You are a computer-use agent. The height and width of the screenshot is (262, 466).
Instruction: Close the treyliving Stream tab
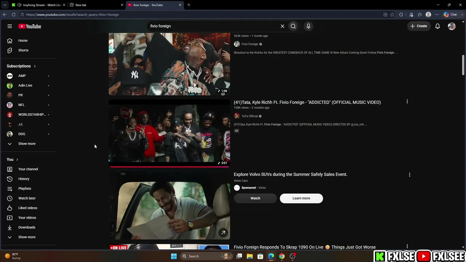pos(64,5)
